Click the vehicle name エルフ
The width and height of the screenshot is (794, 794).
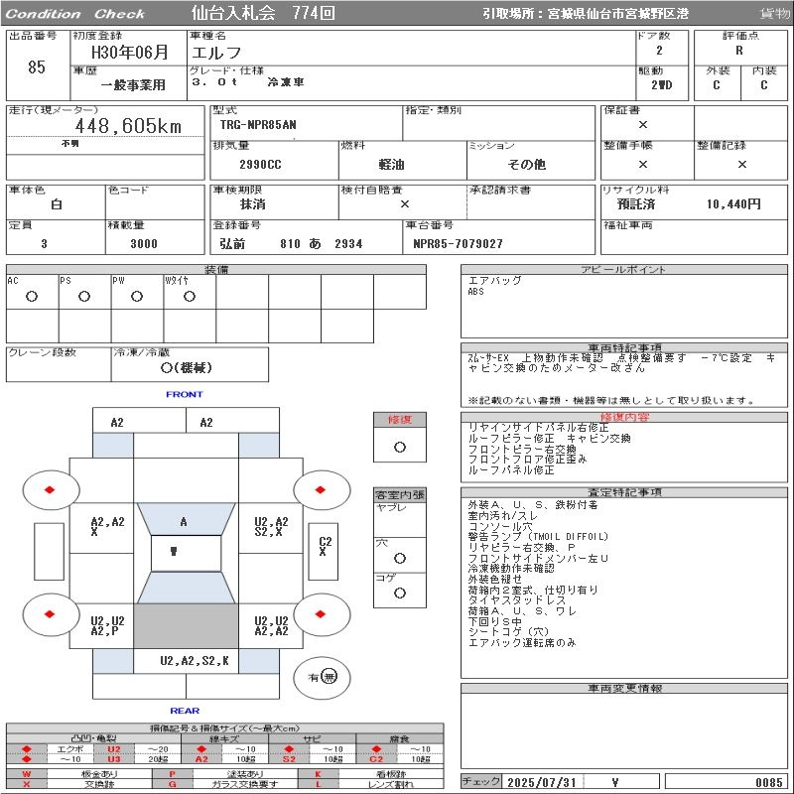216,53
